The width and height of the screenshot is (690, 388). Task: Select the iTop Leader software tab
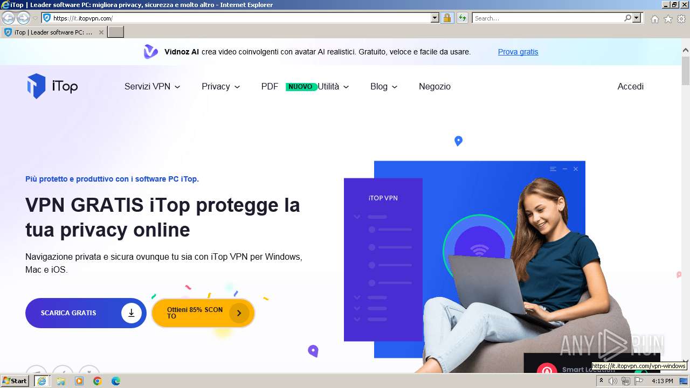pyautogui.click(x=53, y=32)
